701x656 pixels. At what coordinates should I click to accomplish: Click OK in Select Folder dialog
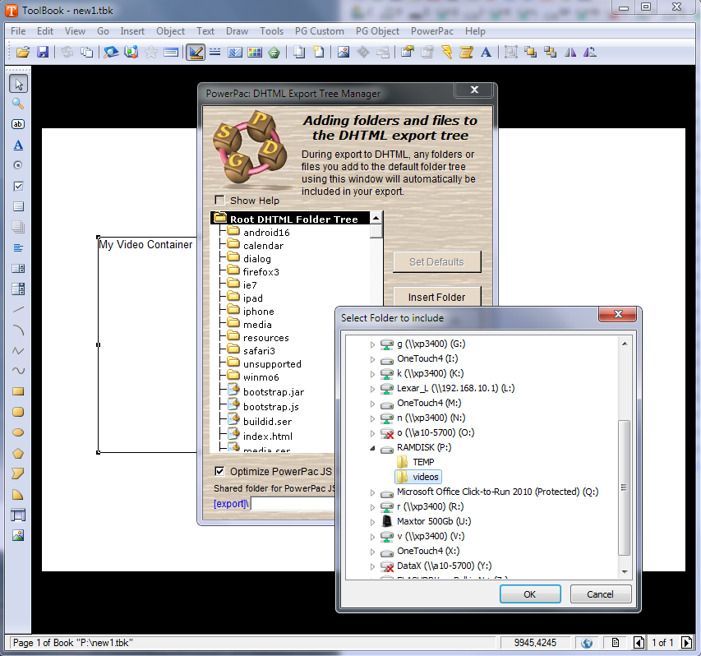click(530, 594)
